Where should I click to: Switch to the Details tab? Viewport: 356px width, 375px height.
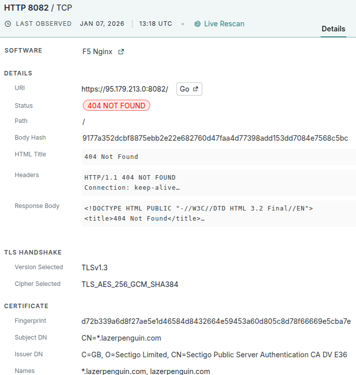click(x=333, y=29)
